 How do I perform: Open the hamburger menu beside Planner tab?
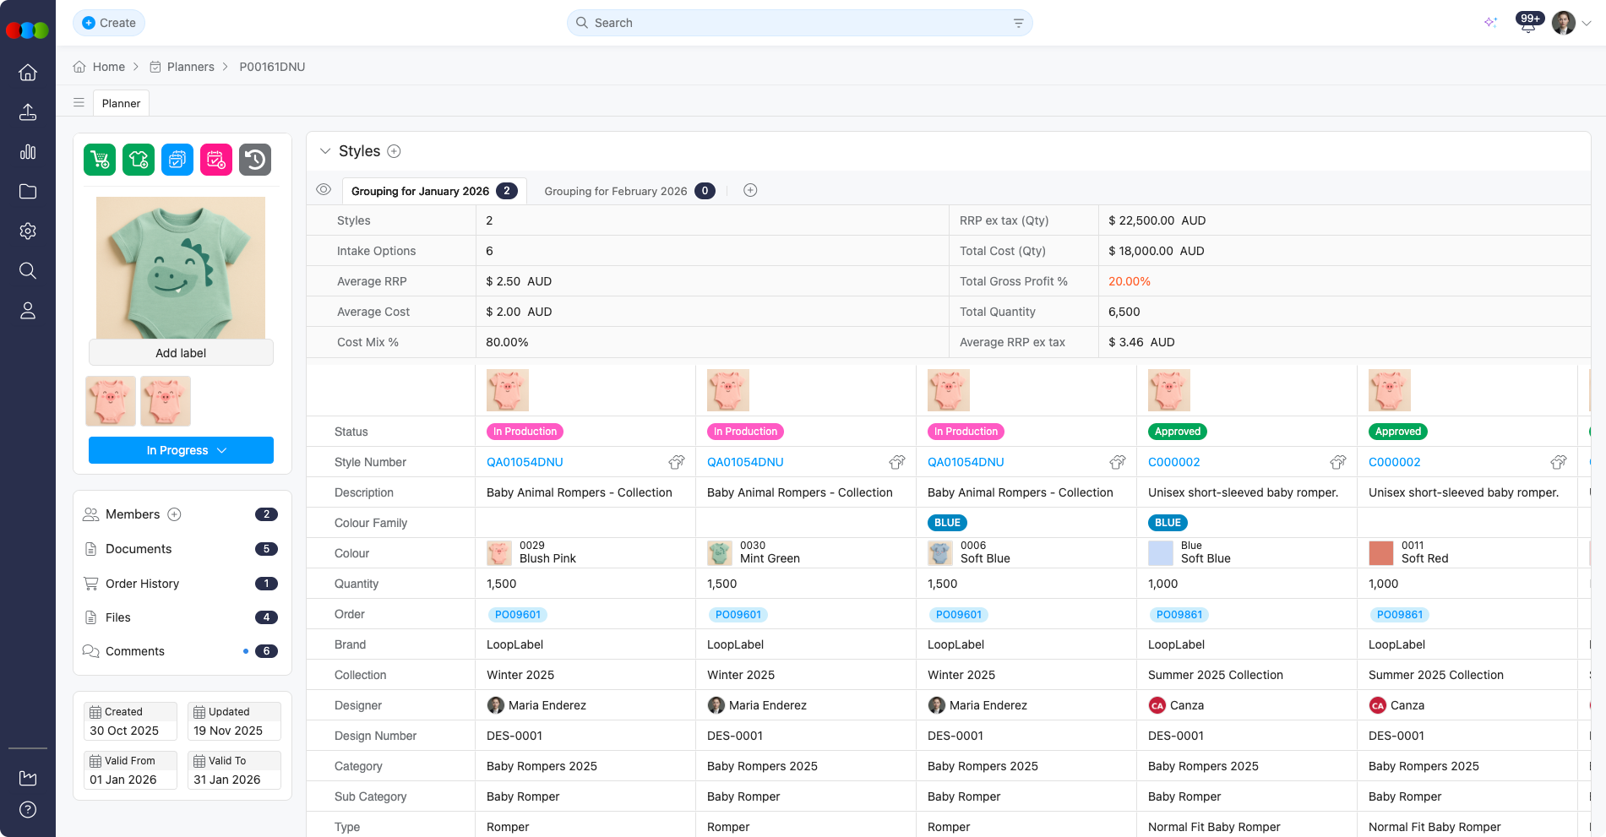[79, 102]
